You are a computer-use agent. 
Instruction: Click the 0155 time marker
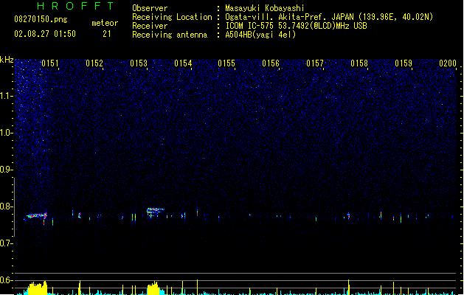pos(226,63)
